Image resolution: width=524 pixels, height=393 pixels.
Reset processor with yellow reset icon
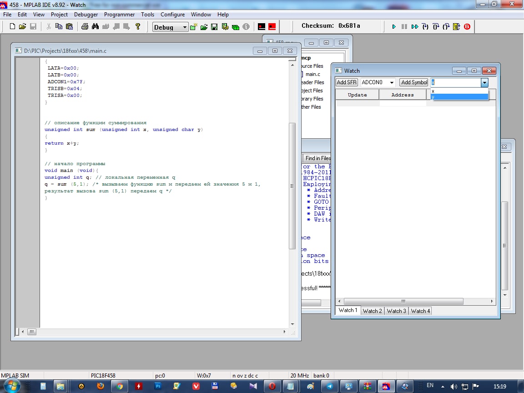(x=457, y=26)
